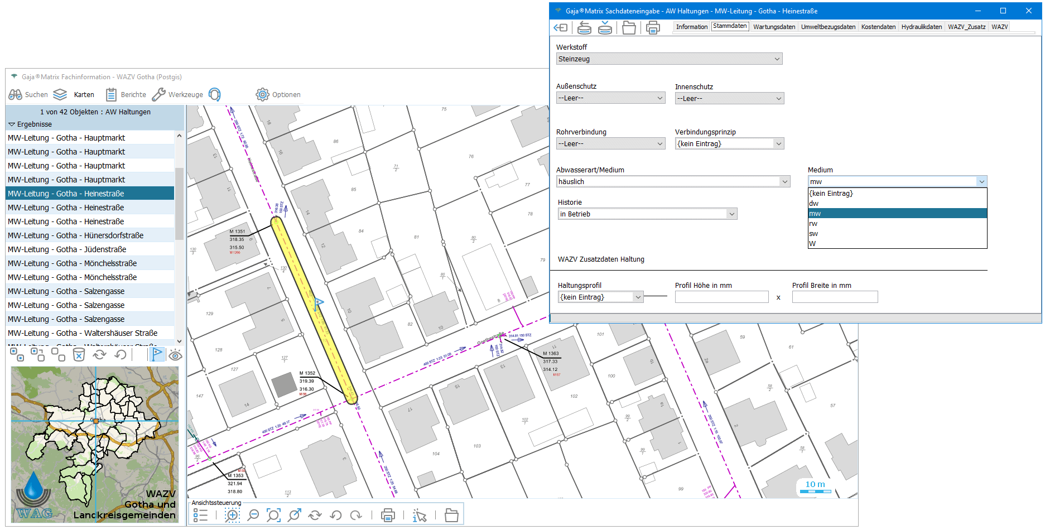The width and height of the screenshot is (1045, 530).
Task: Click the info pointer tool icon
Action: tap(420, 515)
